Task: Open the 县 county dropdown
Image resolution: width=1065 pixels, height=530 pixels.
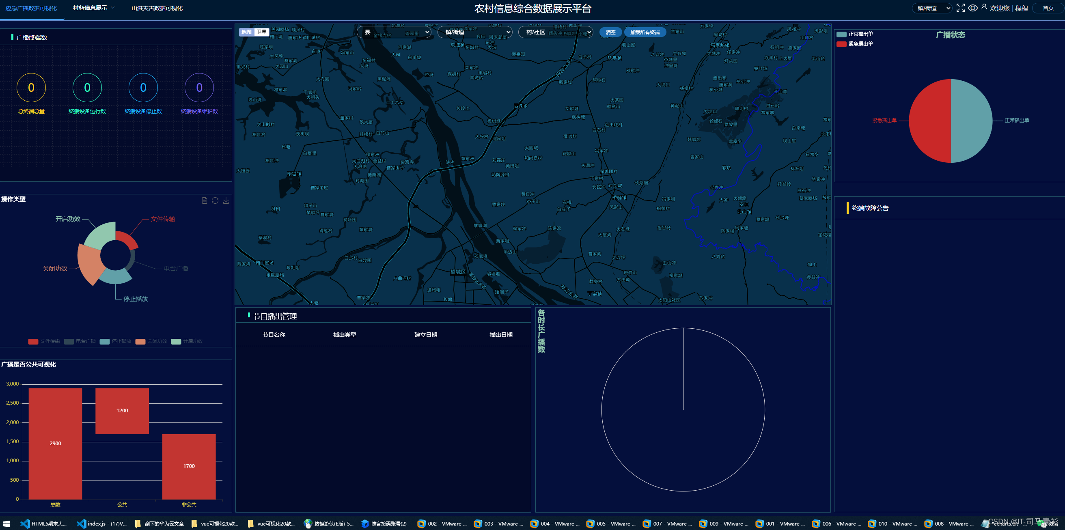Action: click(394, 32)
